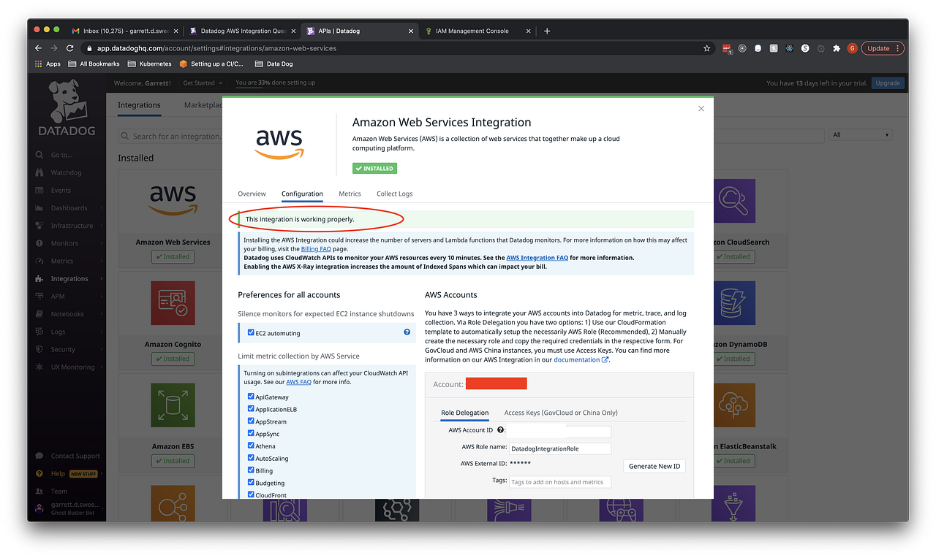Screen dimensions: 936x558
Task: Open Logs from the sidebar
Action: point(58,331)
